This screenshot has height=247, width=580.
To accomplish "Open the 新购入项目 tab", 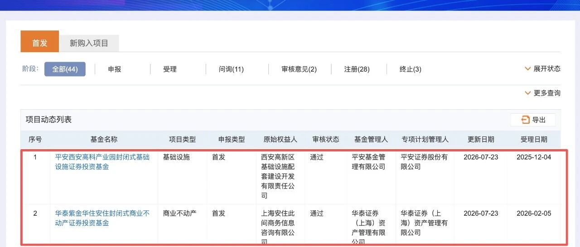I will (x=89, y=43).
